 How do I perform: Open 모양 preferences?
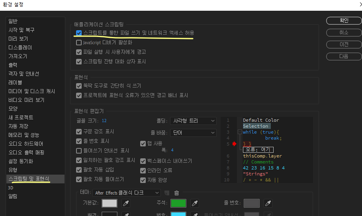tap(35, 109)
